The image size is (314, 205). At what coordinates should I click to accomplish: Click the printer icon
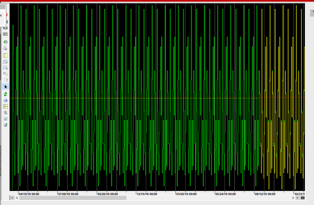[5, 48]
